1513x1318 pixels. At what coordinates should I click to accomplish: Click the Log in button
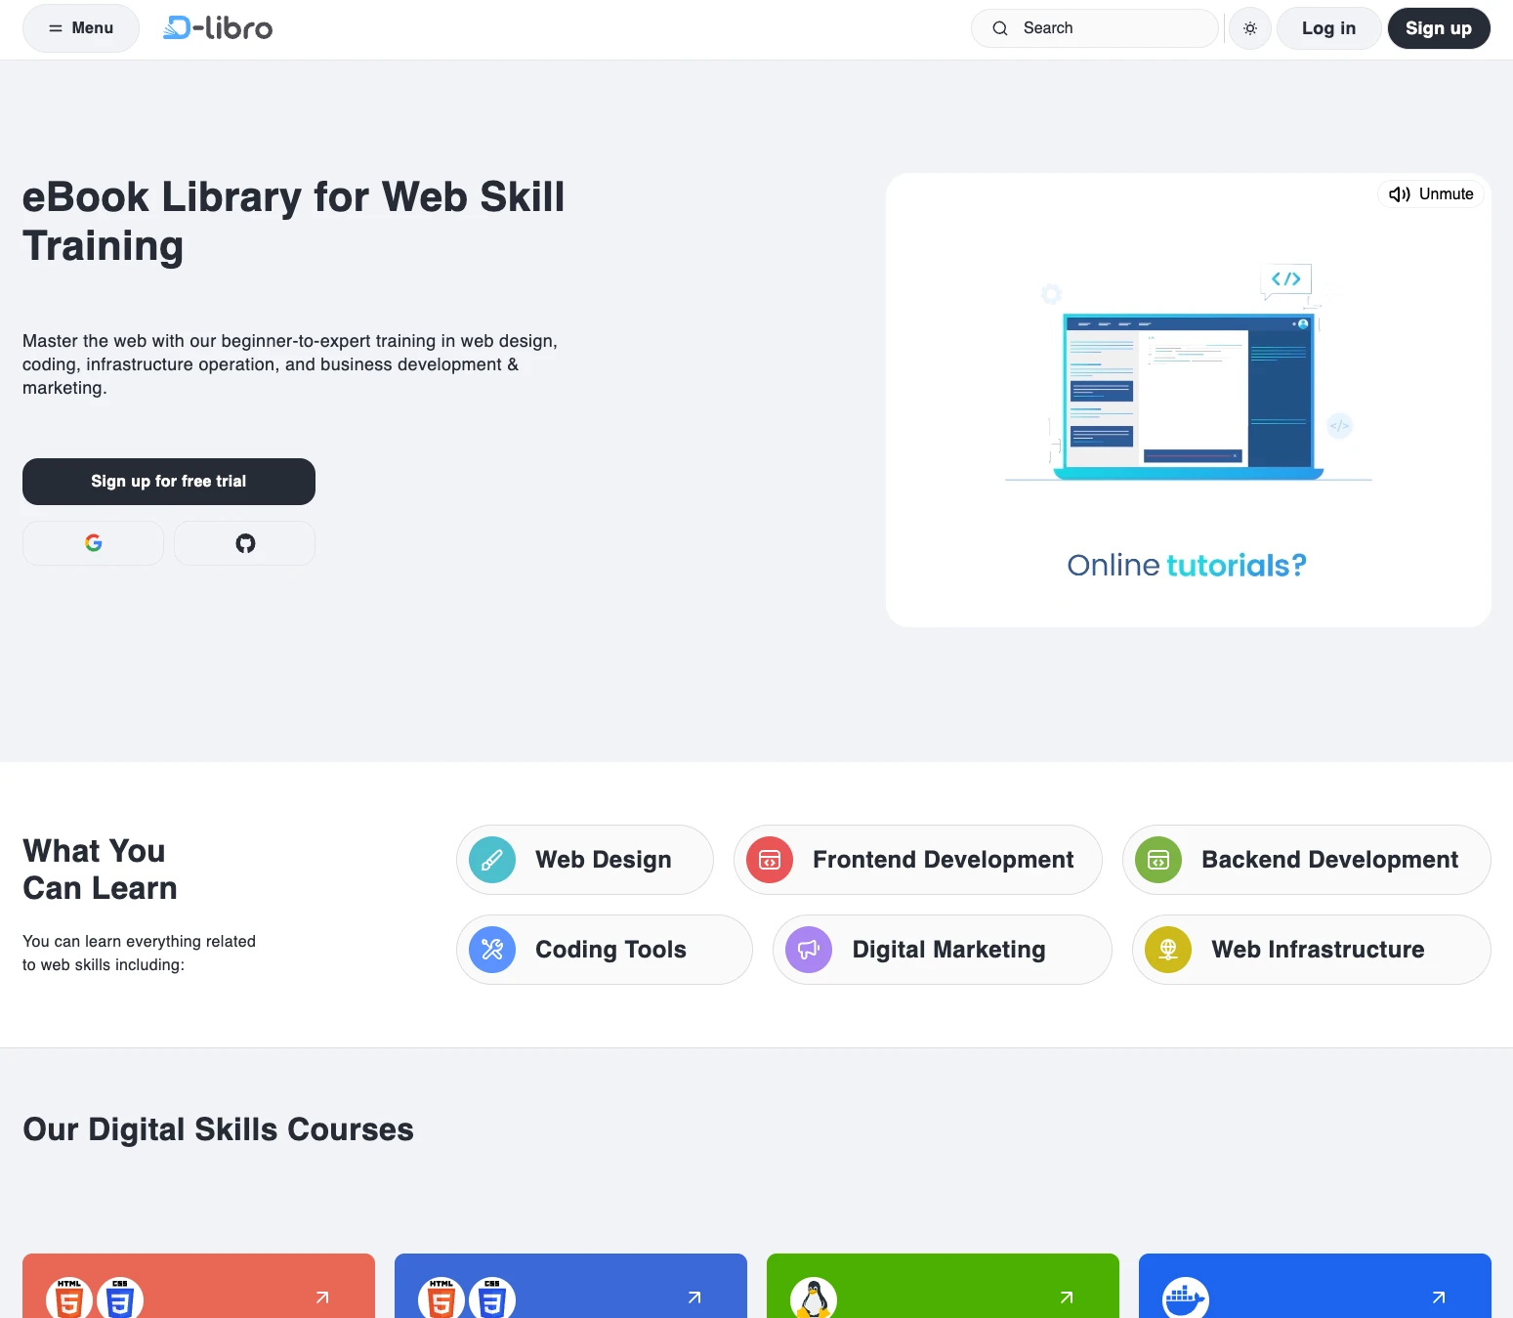1328,28
